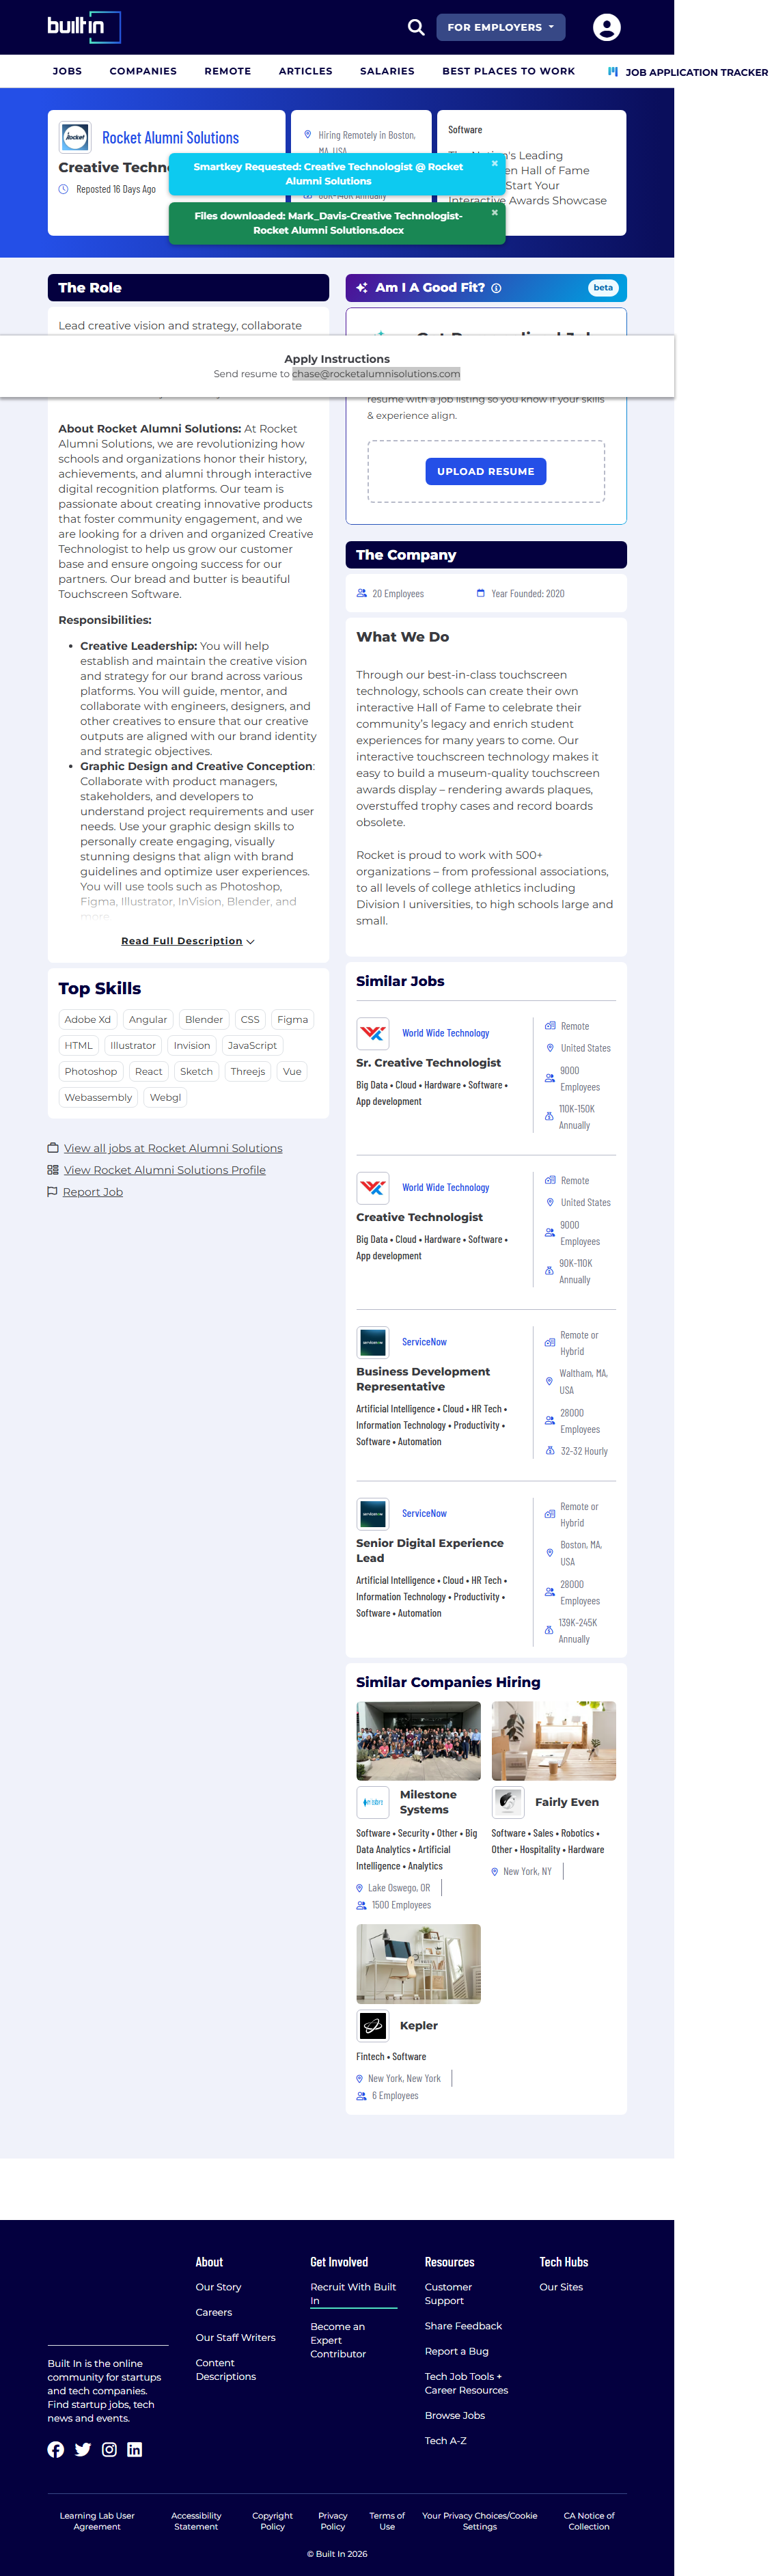Open the user profile avatar icon
Viewport: 774px width, 2576px height.
coord(606,27)
